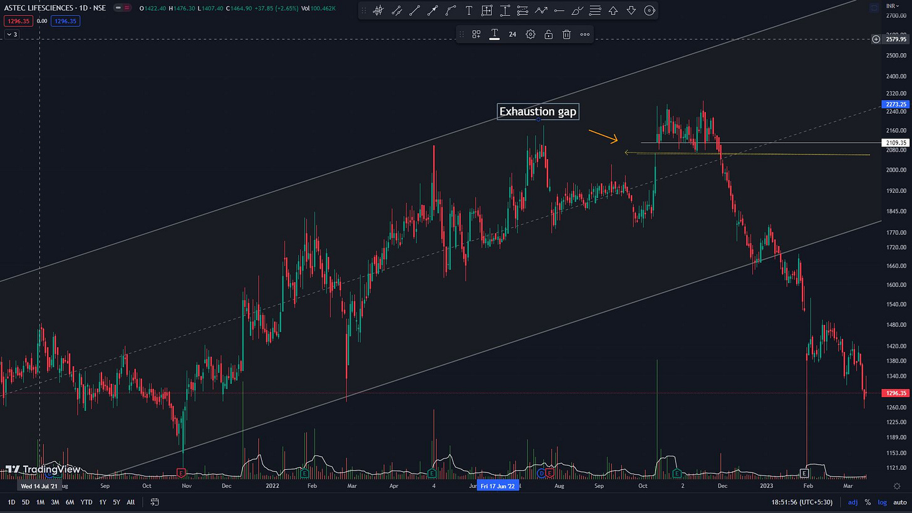Select the Fibonacci retracement lines tool
The image size is (912, 513).
[x=523, y=11]
